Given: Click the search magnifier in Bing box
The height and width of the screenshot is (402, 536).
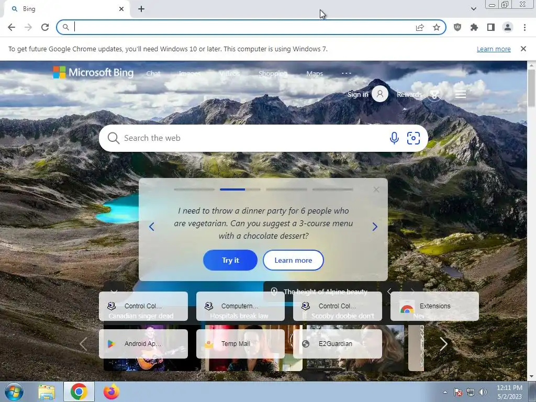Looking at the screenshot, I should coord(113,138).
